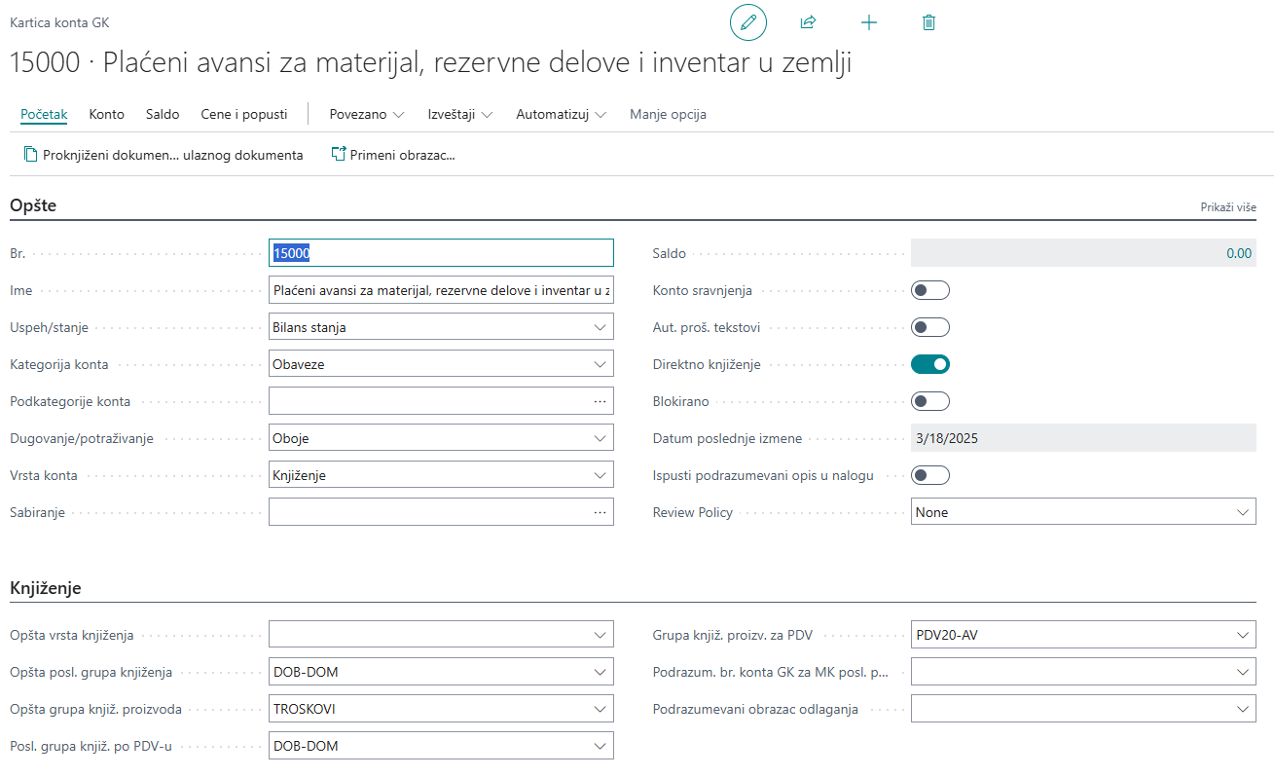Viewport: 1274px width, 777px height.
Task: Click Primeni obrazac action
Action: pos(393,155)
